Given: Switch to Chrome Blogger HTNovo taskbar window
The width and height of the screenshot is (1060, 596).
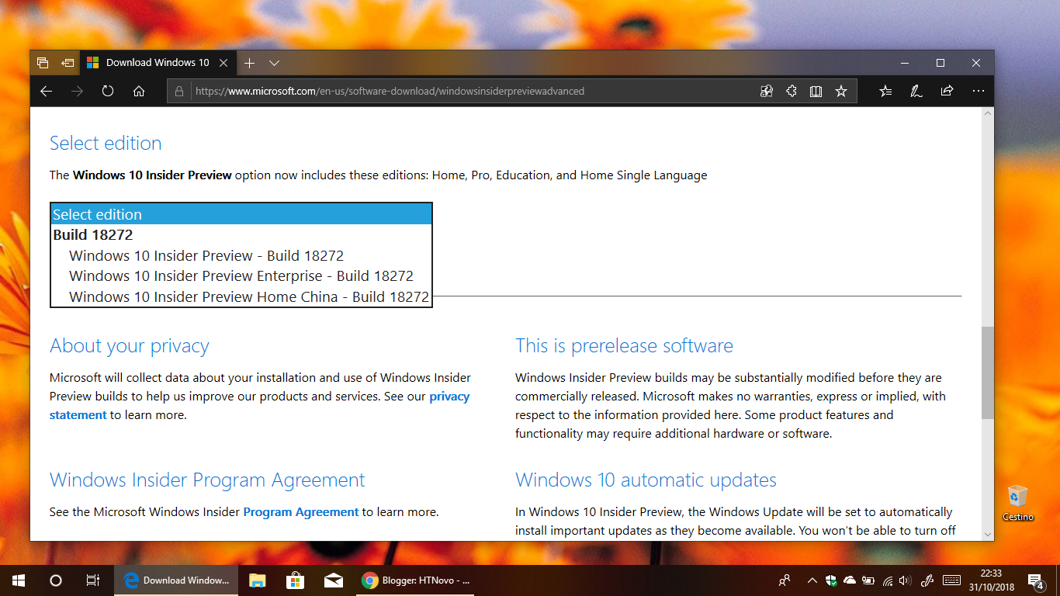Looking at the screenshot, I should pos(415,580).
